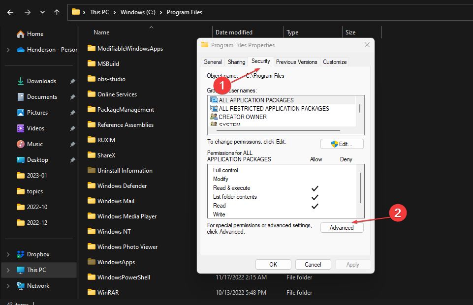Select Windows (C:) in breadcrumb path
Image resolution: width=473 pixels, height=305 pixels.
click(x=138, y=12)
